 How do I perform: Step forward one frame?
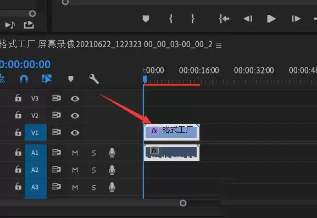[x=296, y=19]
